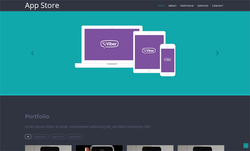Filter portfolio by Application3
Screen dimensions: 250x151
pos(75,137)
